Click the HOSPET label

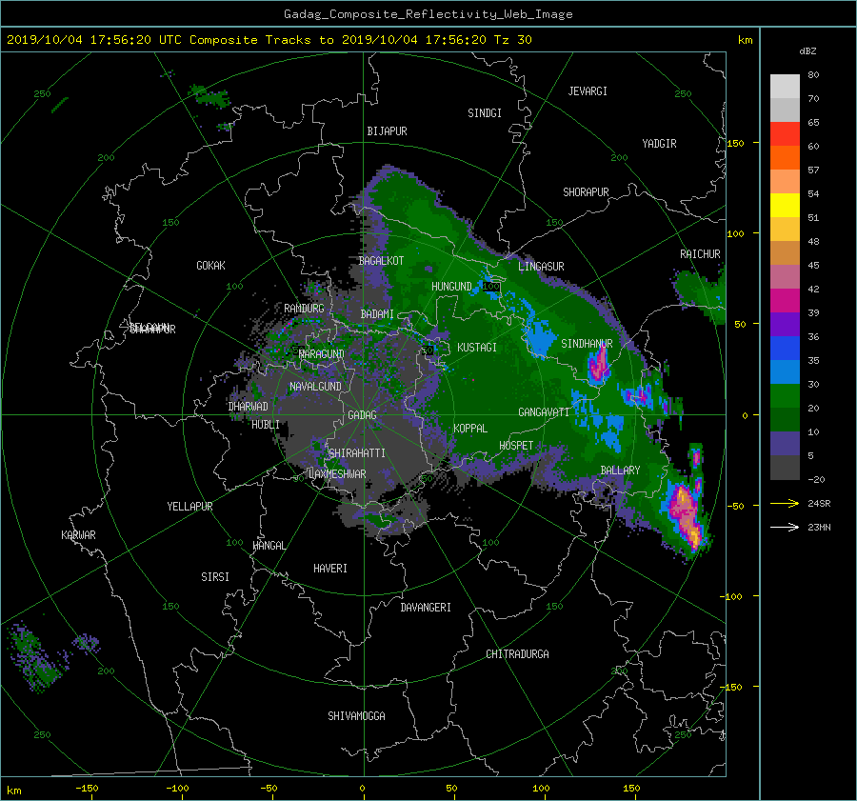(x=516, y=446)
